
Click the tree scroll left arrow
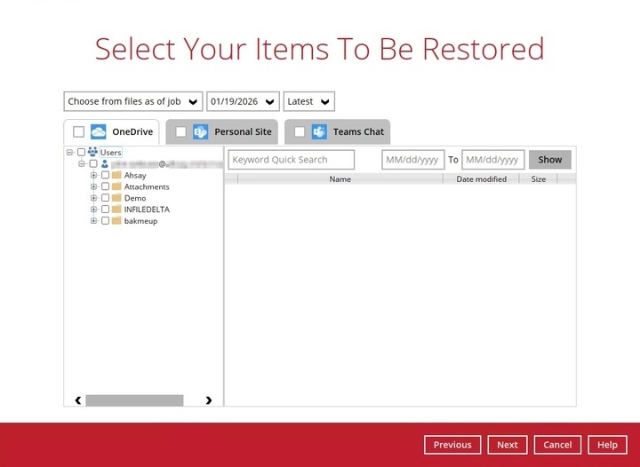78,400
